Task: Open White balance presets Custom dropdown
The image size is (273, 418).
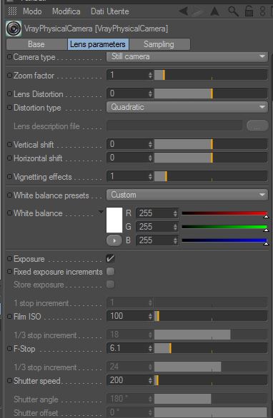Action: click(x=187, y=195)
